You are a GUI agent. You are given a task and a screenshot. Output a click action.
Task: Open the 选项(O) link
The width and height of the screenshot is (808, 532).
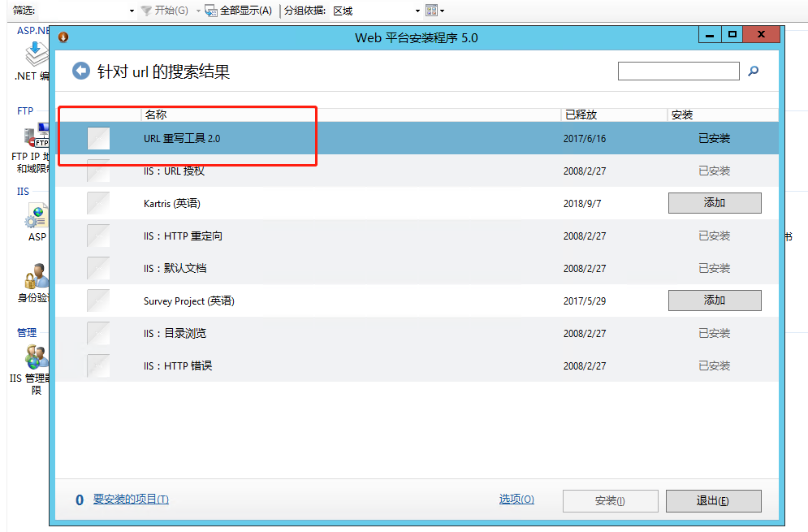click(516, 500)
